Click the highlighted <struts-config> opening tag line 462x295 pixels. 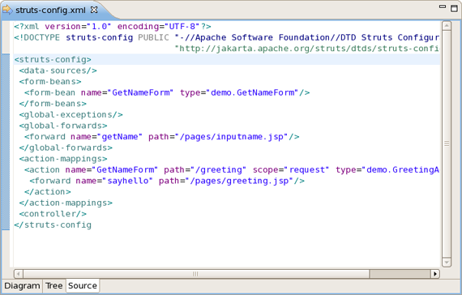tap(227, 59)
